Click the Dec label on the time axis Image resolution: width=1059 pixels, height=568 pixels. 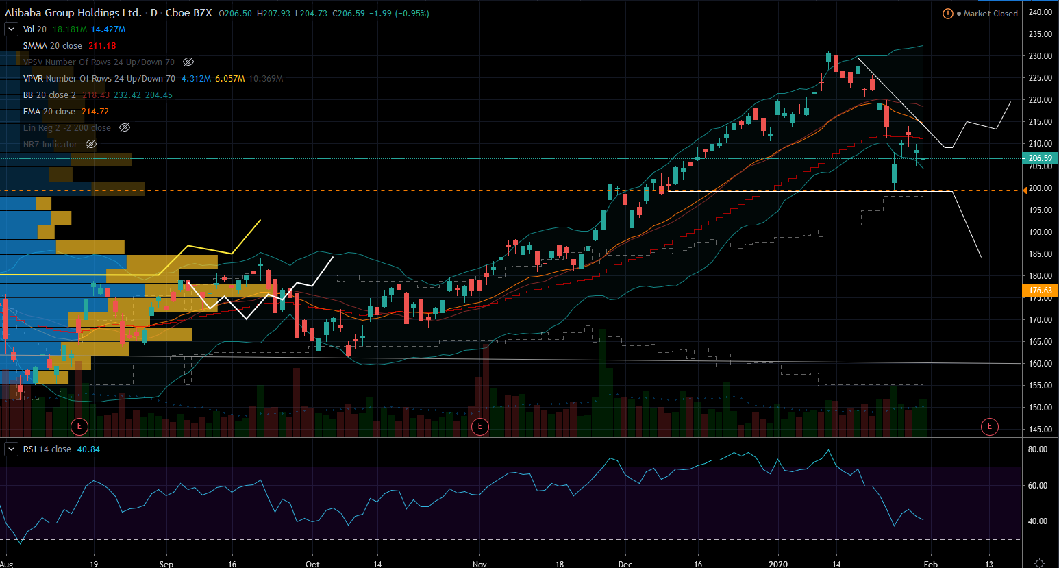(x=625, y=564)
